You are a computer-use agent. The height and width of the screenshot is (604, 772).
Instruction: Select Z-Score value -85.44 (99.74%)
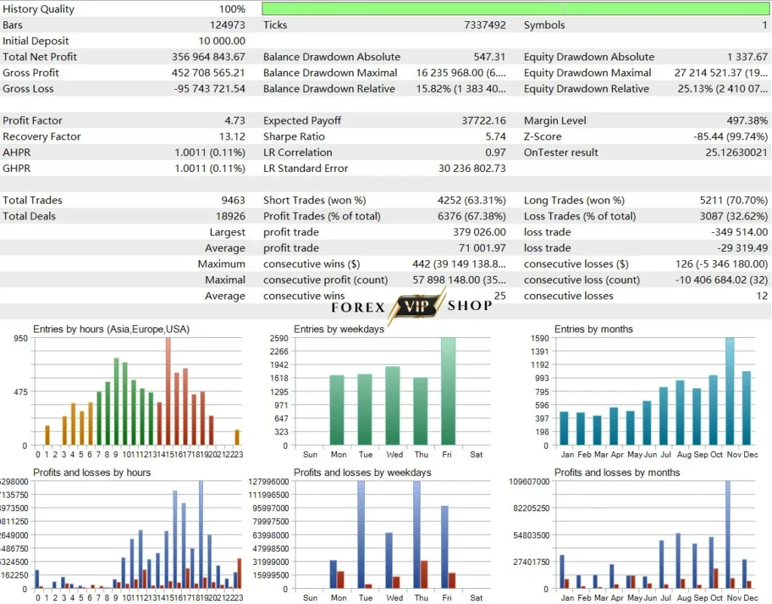point(730,136)
